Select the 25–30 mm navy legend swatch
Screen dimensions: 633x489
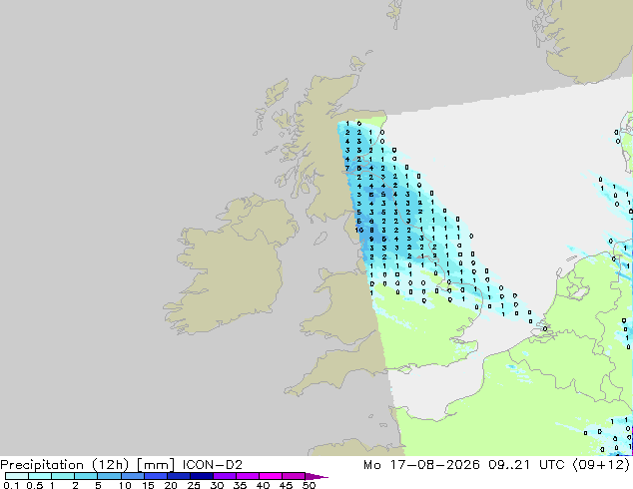pyautogui.click(x=201, y=476)
